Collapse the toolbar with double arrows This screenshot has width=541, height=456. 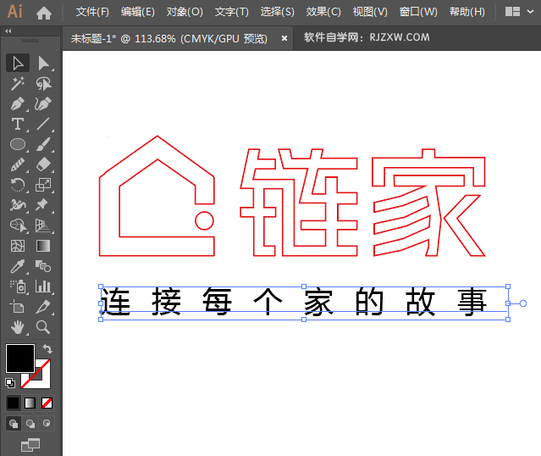click(x=8, y=31)
